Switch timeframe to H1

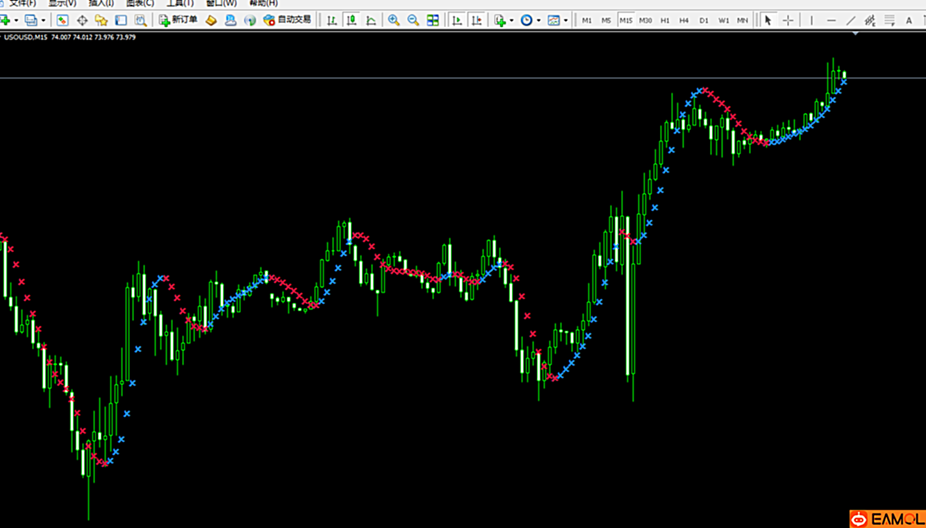click(665, 20)
